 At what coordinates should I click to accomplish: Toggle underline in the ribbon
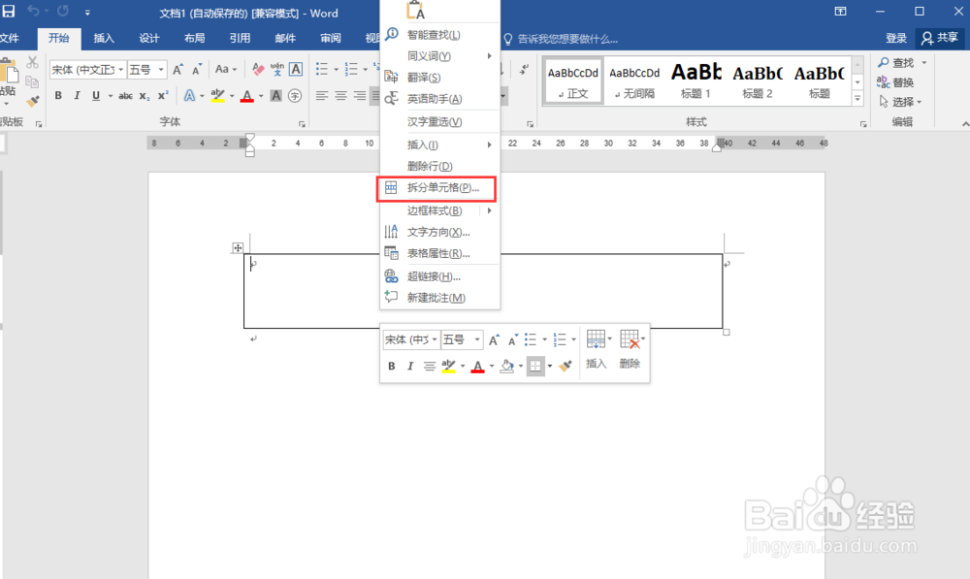96,95
